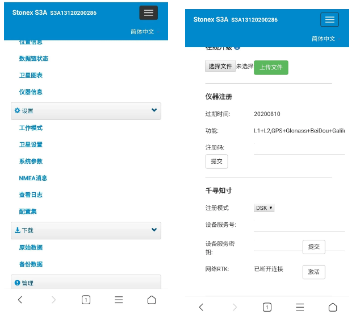Tap browser back arrow on left phone screen
360x319 pixels.
pyautogui.click(x=20, y=300)
